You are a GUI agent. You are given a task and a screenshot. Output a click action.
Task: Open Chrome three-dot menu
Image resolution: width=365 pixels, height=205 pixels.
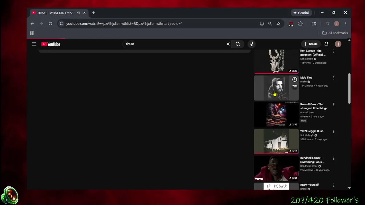pos(346,24)
